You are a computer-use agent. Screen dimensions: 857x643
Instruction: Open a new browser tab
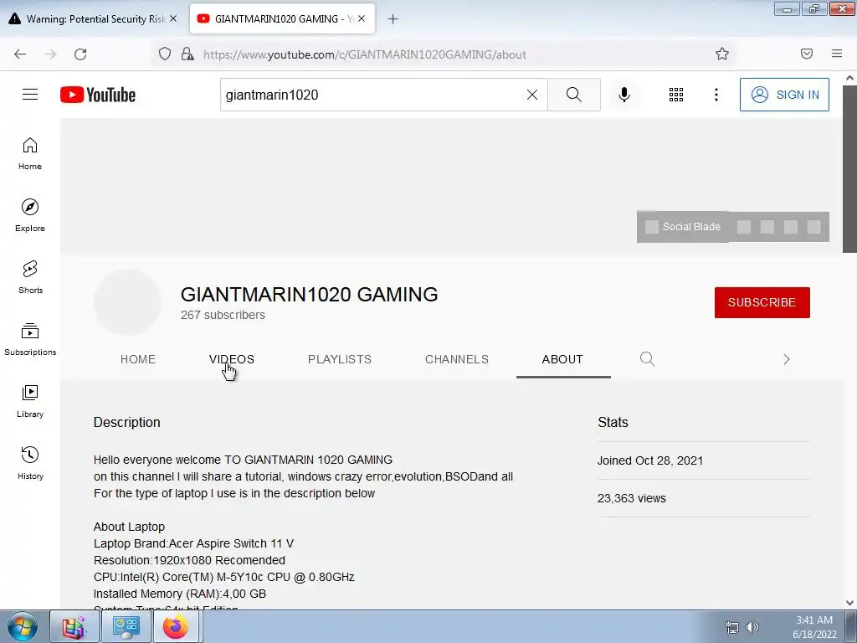[393, 19]
